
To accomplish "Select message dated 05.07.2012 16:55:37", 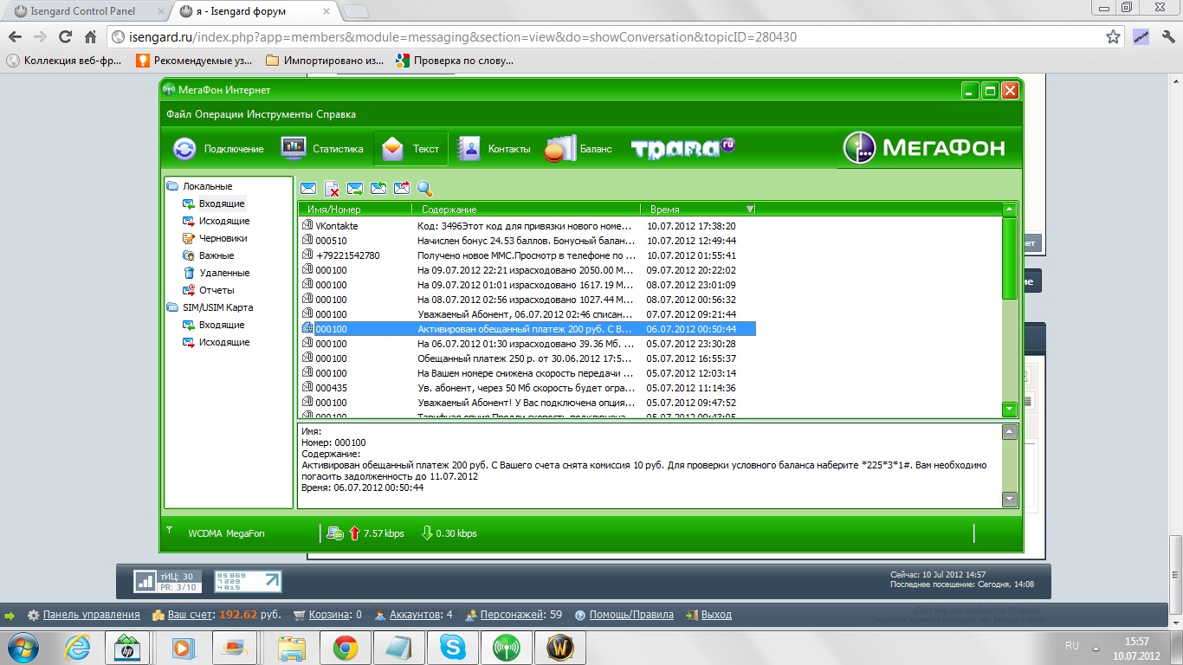I will pos(528,358).
